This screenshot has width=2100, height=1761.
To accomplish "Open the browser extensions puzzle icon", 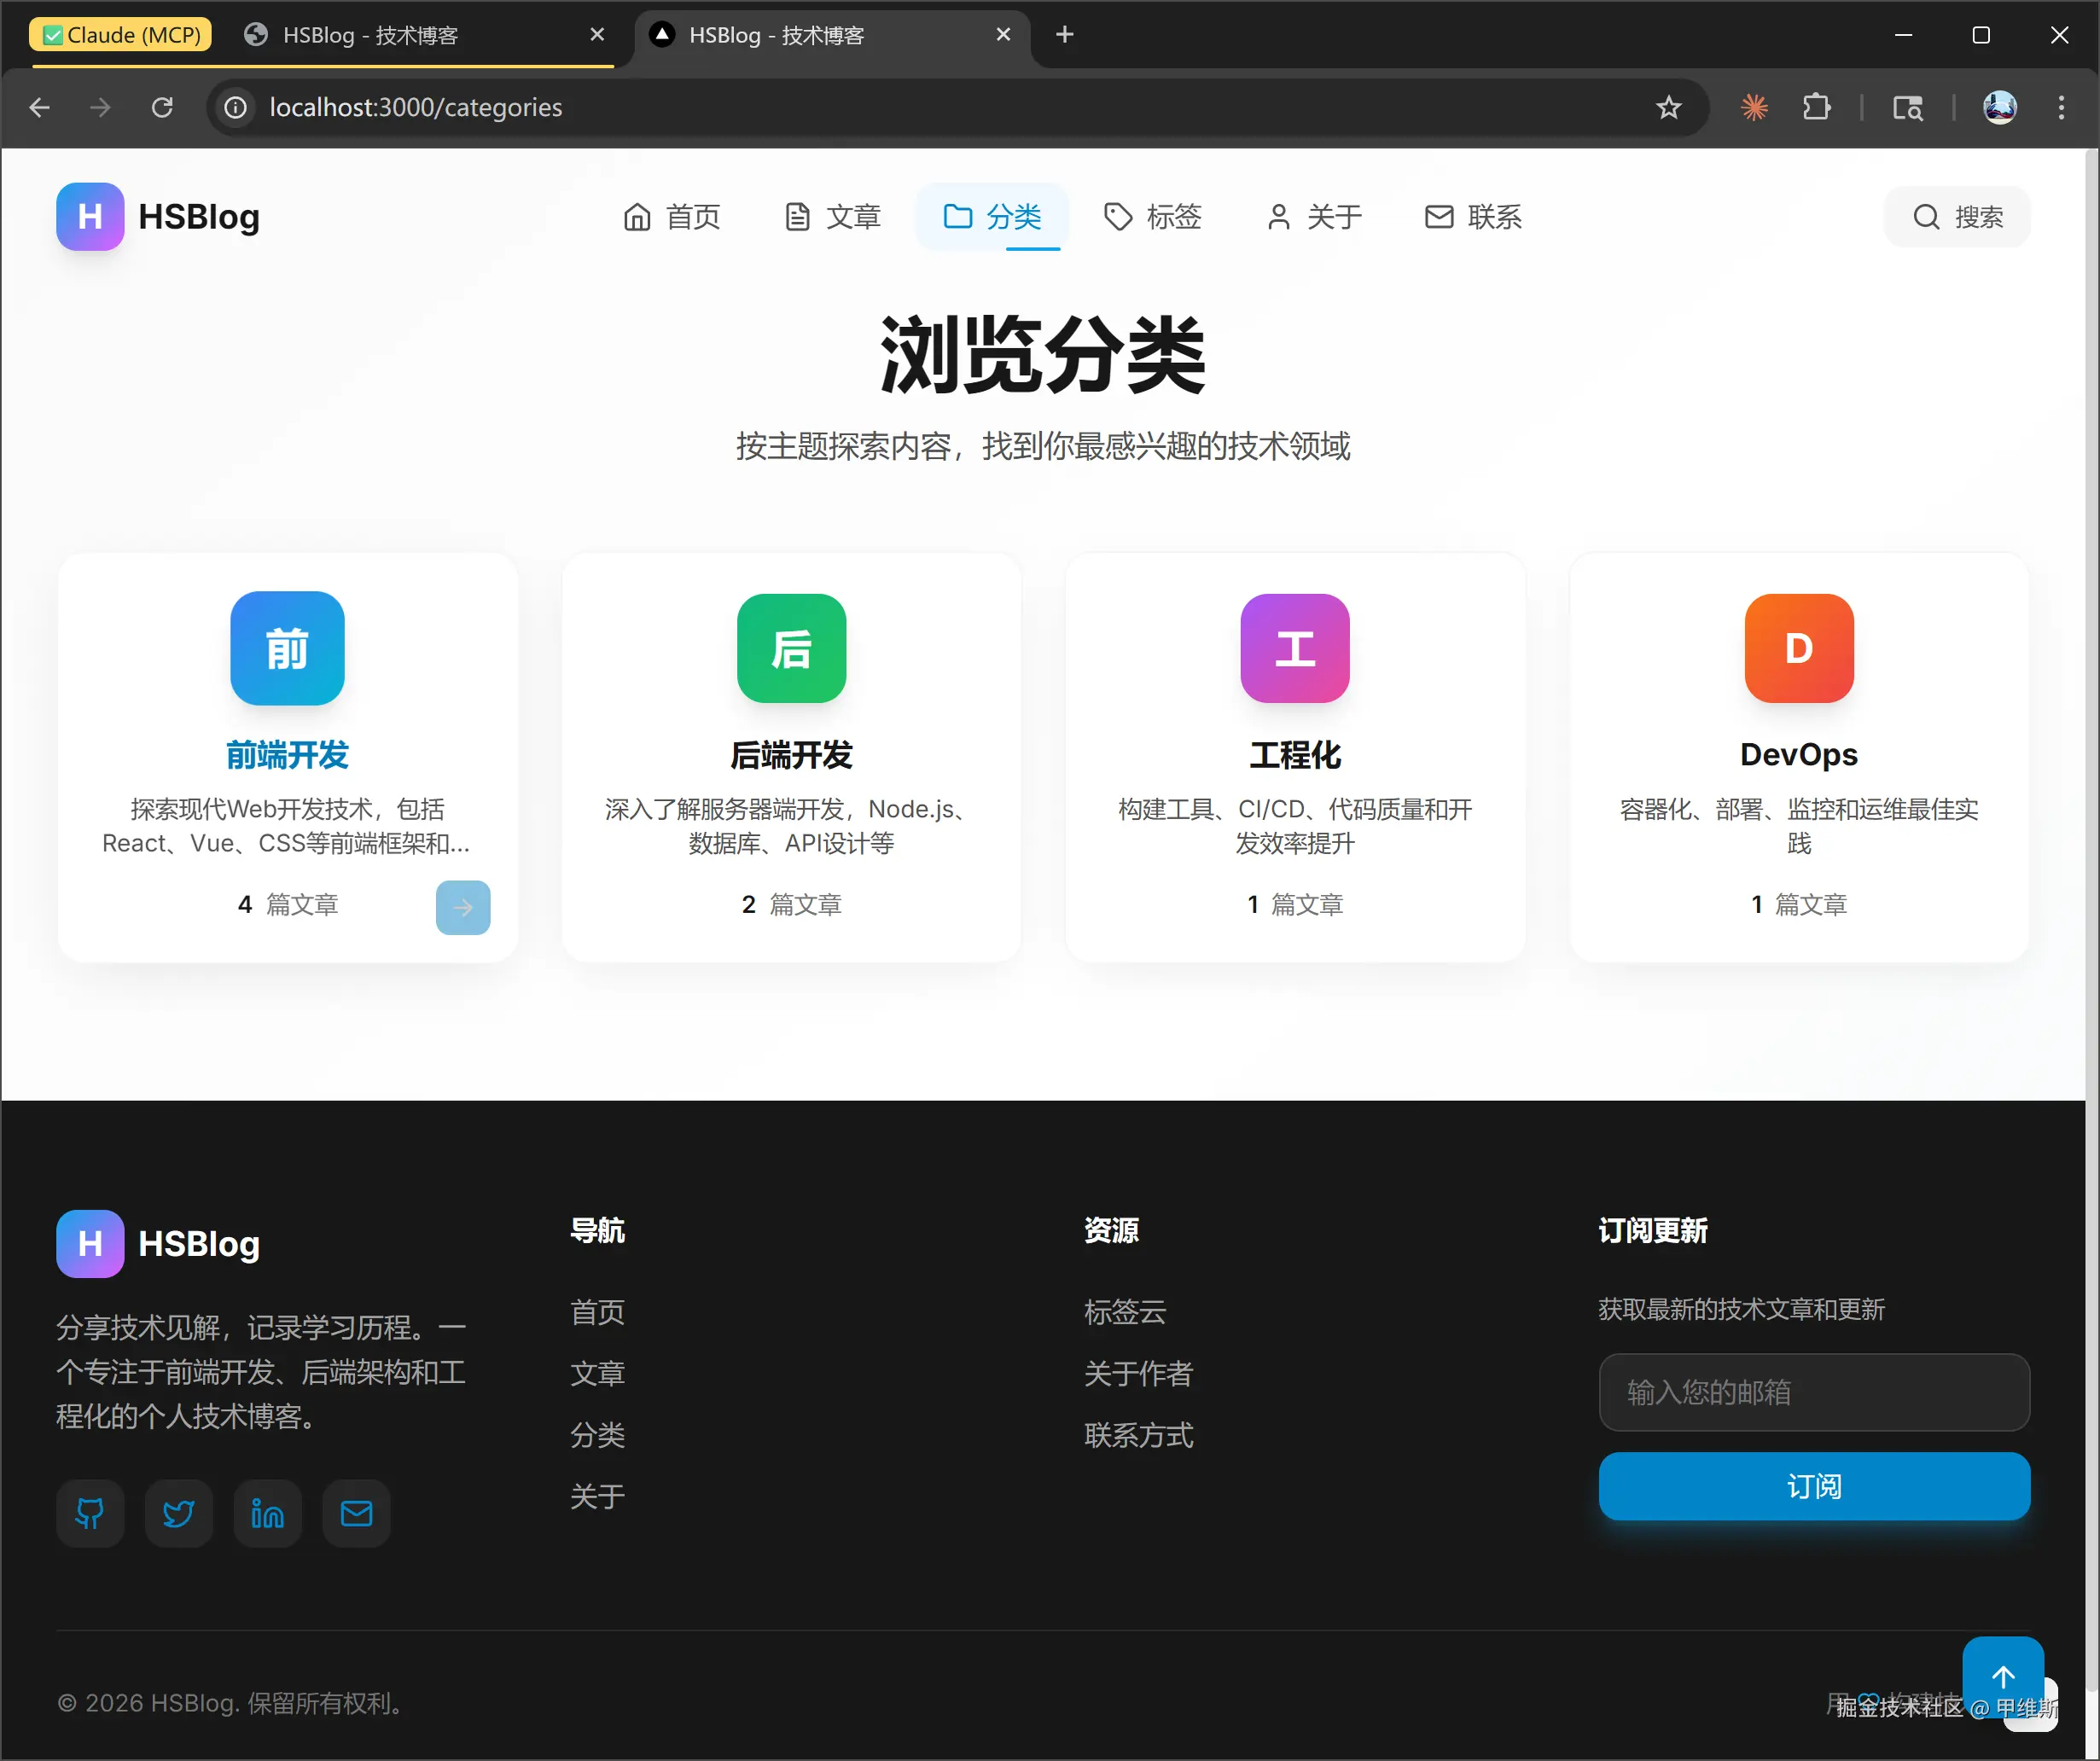I will pyautogui.click(x=1816, y=107).
